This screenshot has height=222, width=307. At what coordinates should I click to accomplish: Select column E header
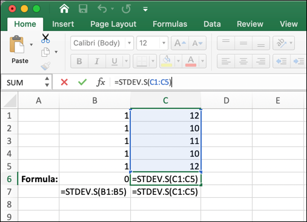[278, 100]
